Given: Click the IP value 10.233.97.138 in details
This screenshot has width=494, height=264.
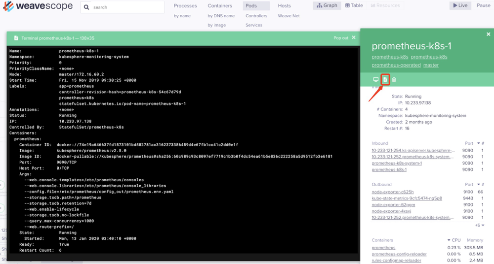Looking at the screenshot, I should pos(418,103).
